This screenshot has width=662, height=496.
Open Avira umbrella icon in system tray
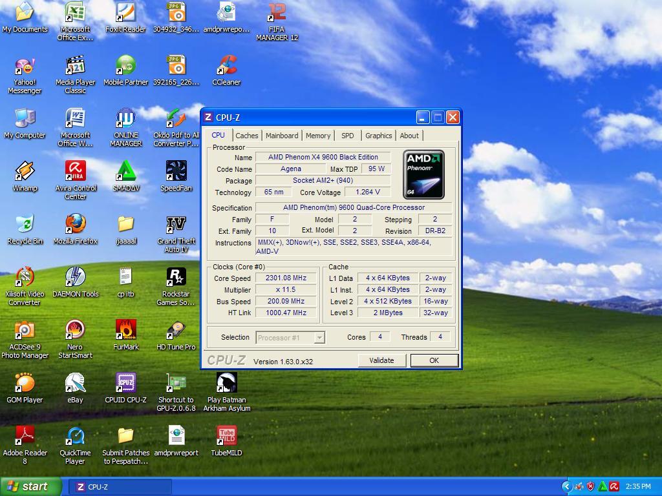coord(614,487)
